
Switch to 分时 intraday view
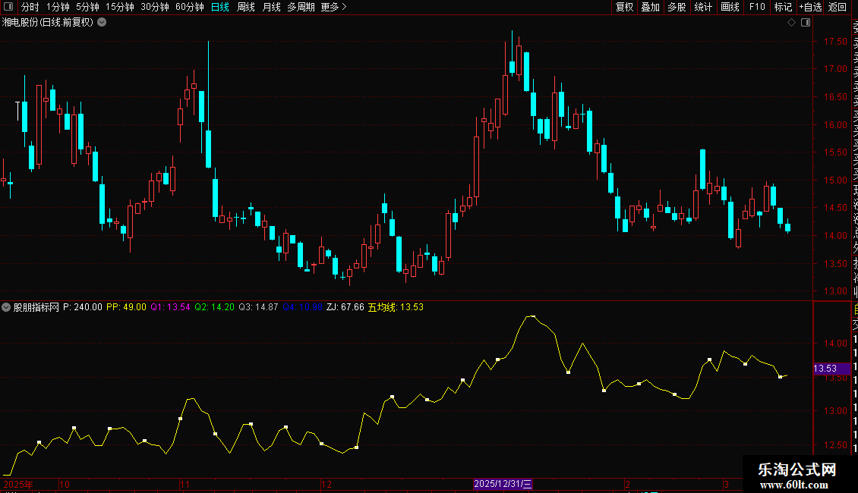click(30, 7)
